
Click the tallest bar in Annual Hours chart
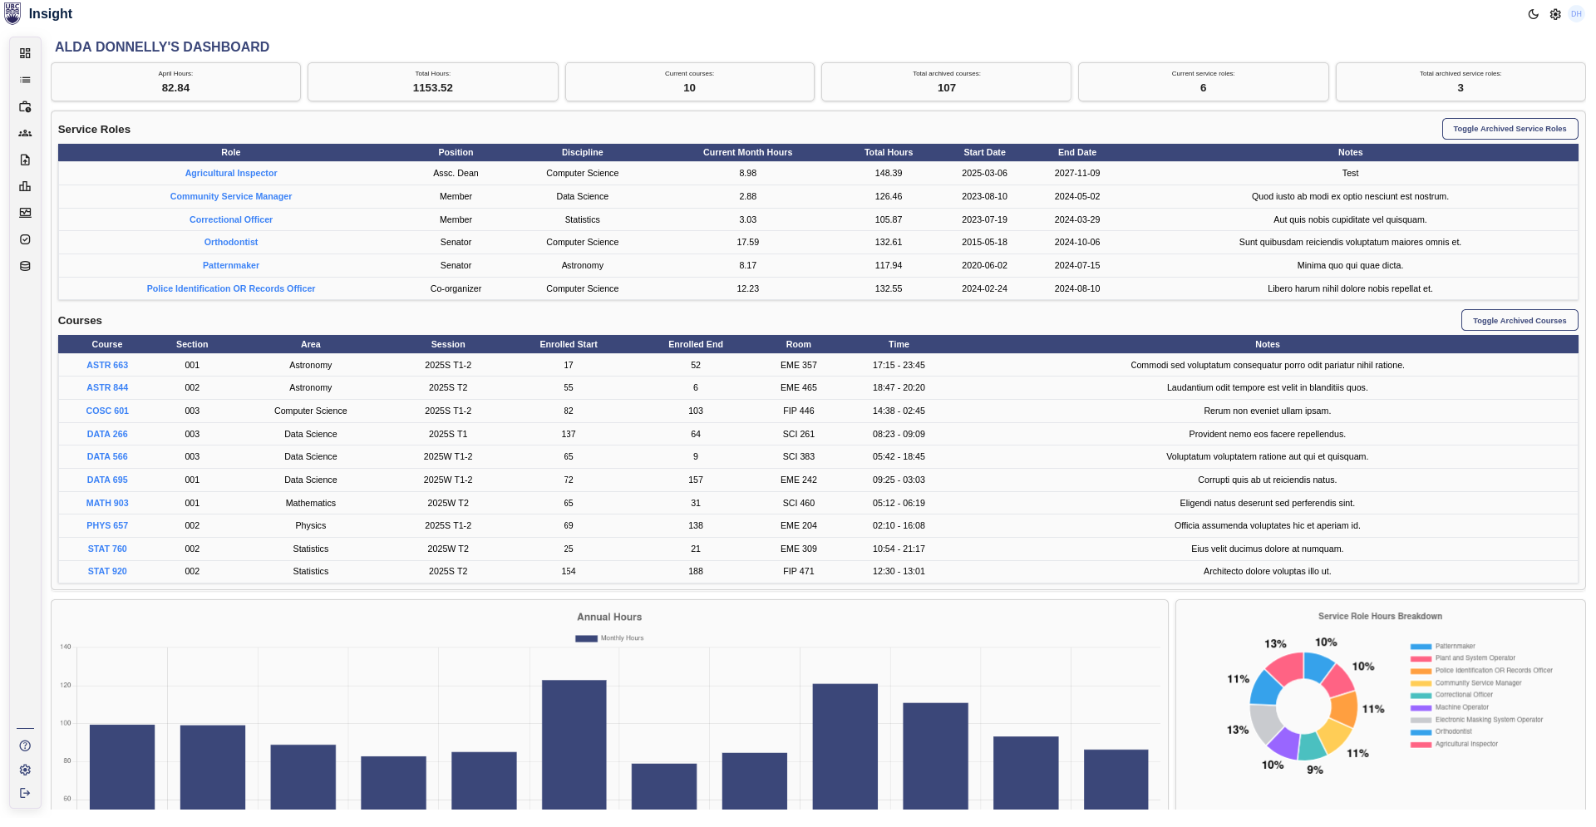pos(574,744)
